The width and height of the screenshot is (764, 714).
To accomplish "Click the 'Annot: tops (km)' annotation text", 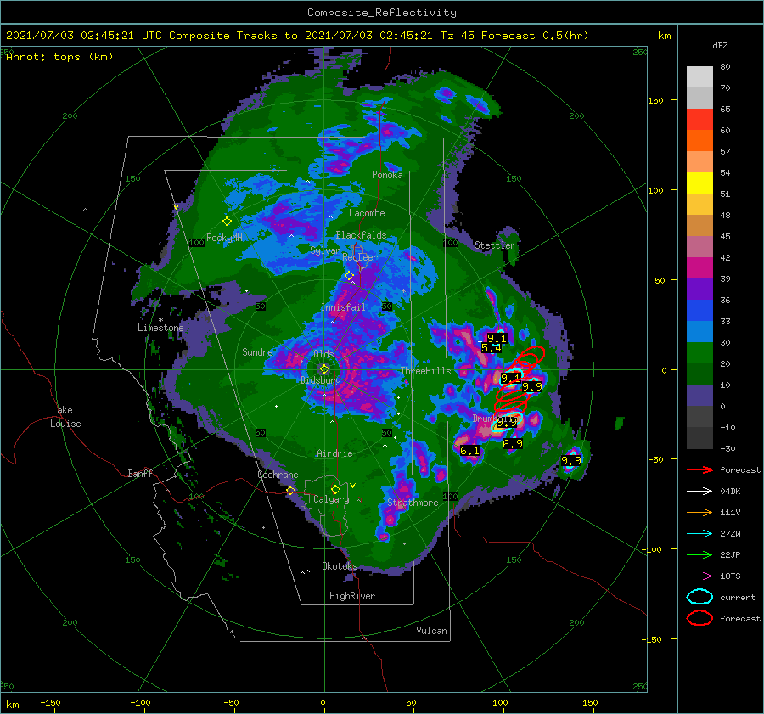I will 59,57.
